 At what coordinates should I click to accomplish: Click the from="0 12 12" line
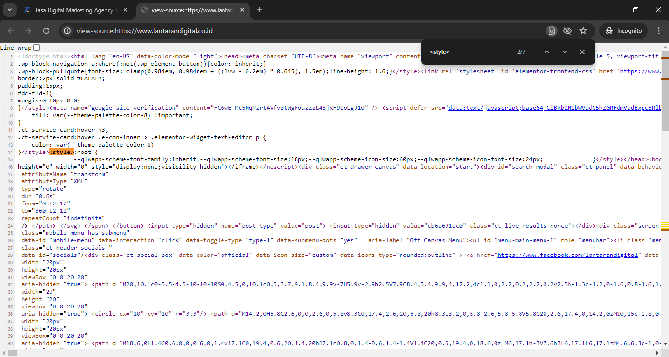tap(46, 204)
